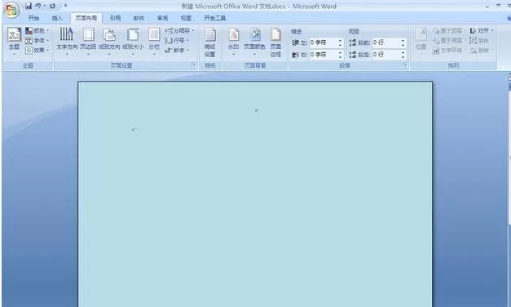This screenshot has height=307, width=511.
Task: Open the round Office button menu
Action: tap(11, 11)
